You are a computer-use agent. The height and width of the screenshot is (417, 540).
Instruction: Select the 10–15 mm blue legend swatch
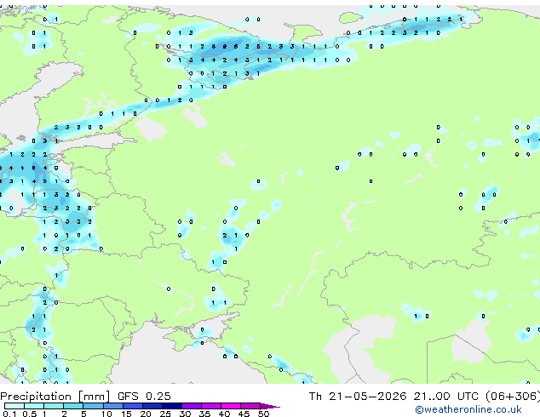tap(113, 406)
